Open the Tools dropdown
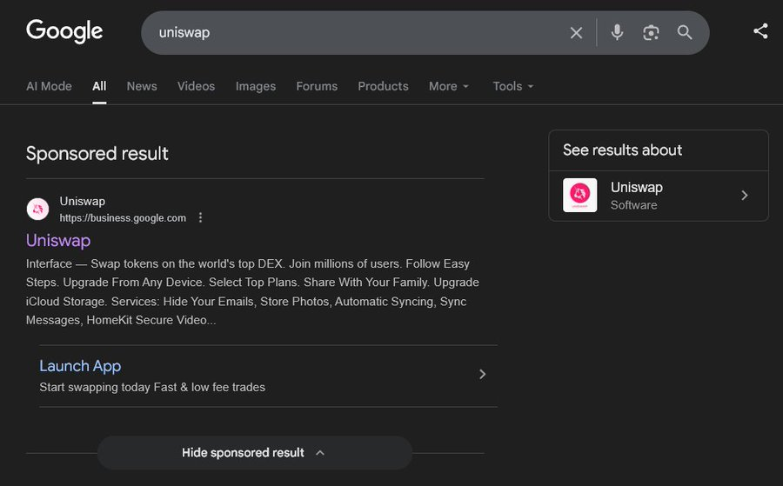783x486 pixels. coord(513,86)
